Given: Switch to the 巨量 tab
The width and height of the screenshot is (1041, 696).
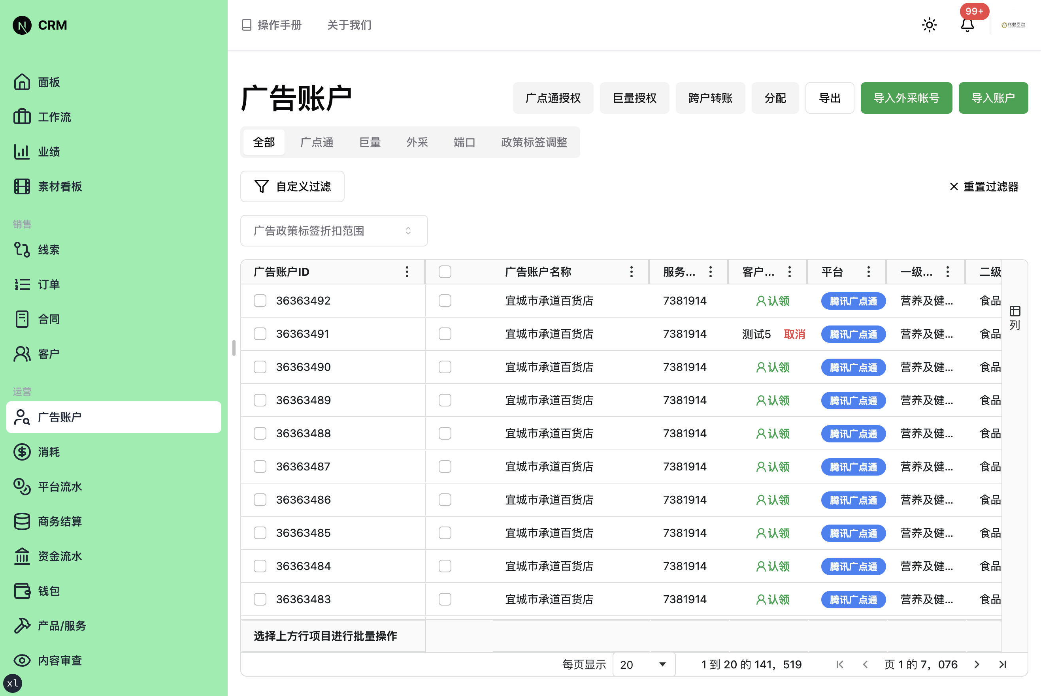Looking at the screenshot, I should [370, 142].
